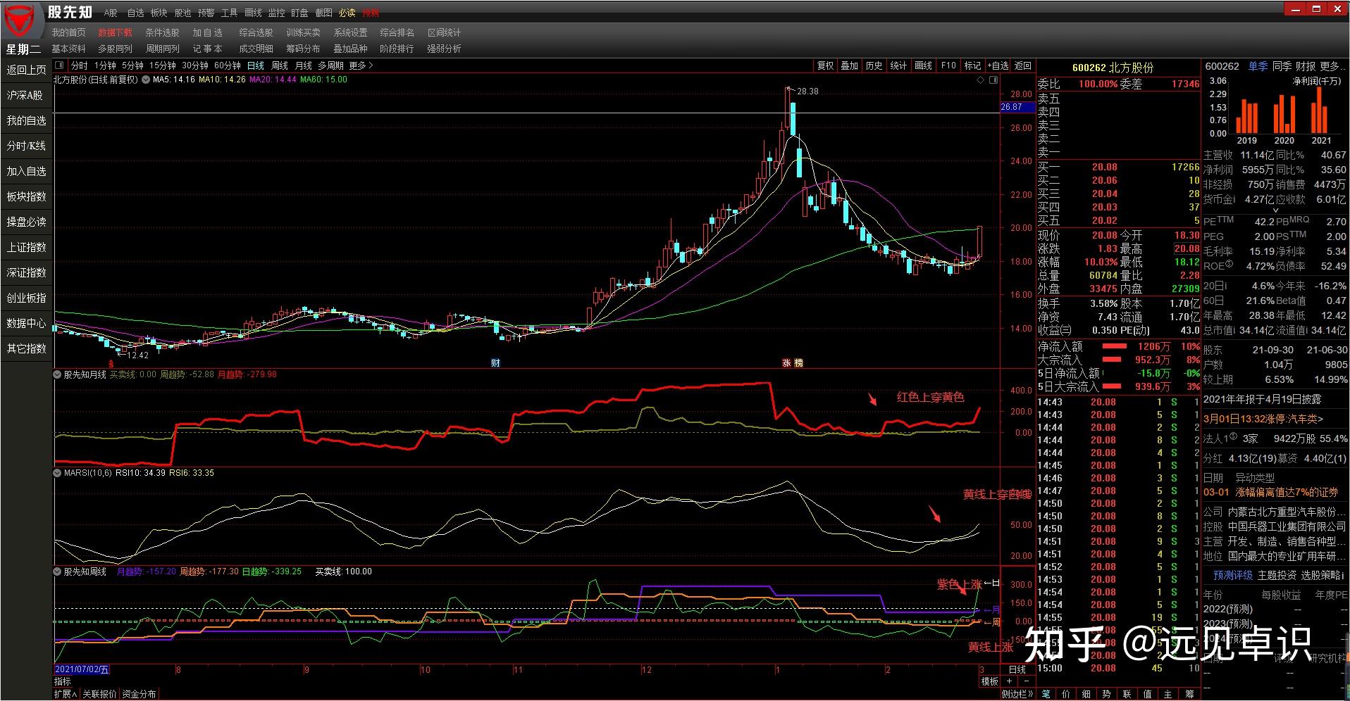Open the 截图 screenshot tool
1350x701 pixels.
click(x=324, y=12)
